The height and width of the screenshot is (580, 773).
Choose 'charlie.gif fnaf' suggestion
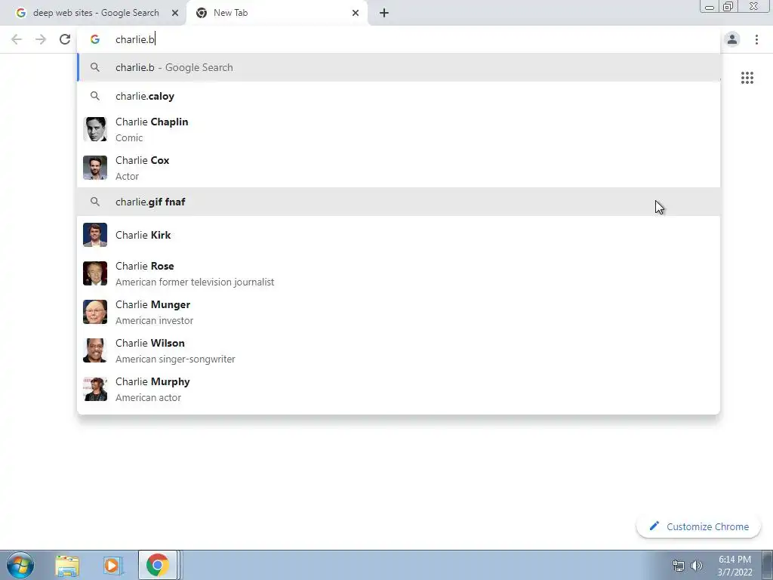pos(399,202)
